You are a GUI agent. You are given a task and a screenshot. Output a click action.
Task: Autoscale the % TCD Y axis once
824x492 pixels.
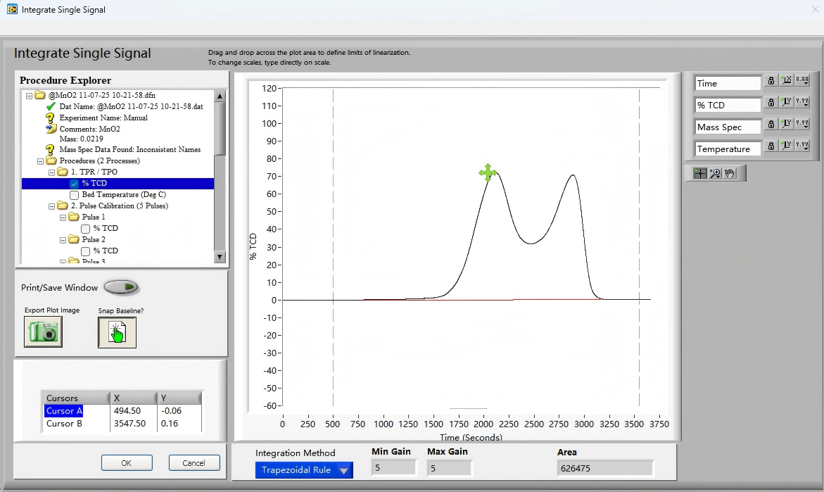[x=786, y=103]
